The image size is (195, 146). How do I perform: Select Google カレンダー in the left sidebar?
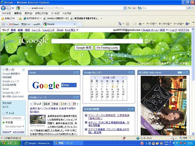coord(11,93)
